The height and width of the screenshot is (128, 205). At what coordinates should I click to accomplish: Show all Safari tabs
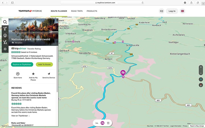tap(198, 3)
